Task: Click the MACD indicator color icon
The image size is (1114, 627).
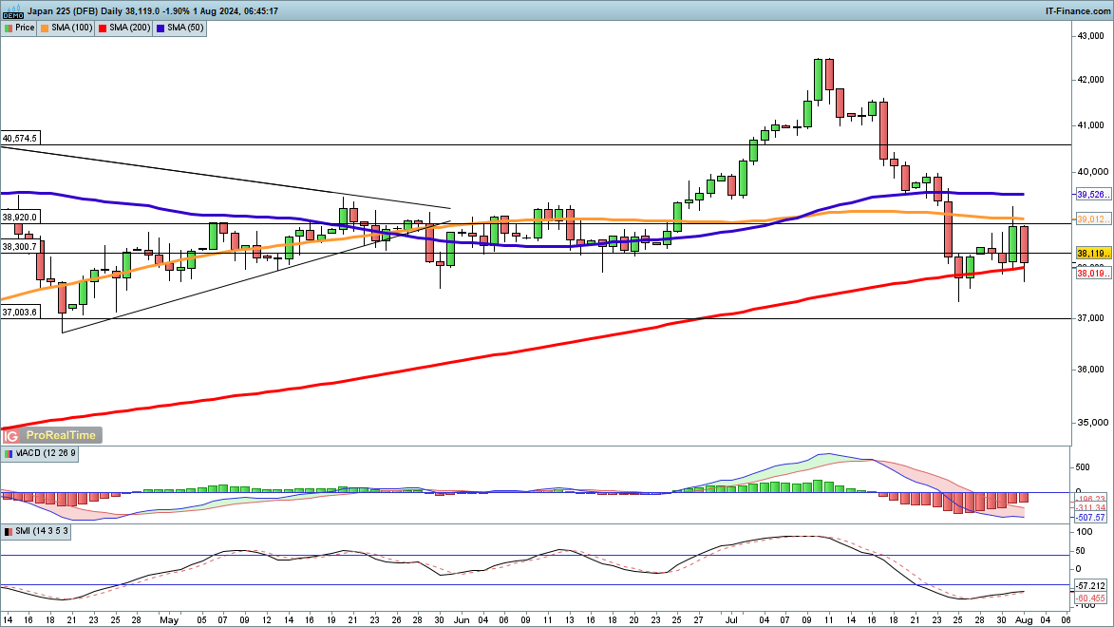Action: tap(8, 453)
